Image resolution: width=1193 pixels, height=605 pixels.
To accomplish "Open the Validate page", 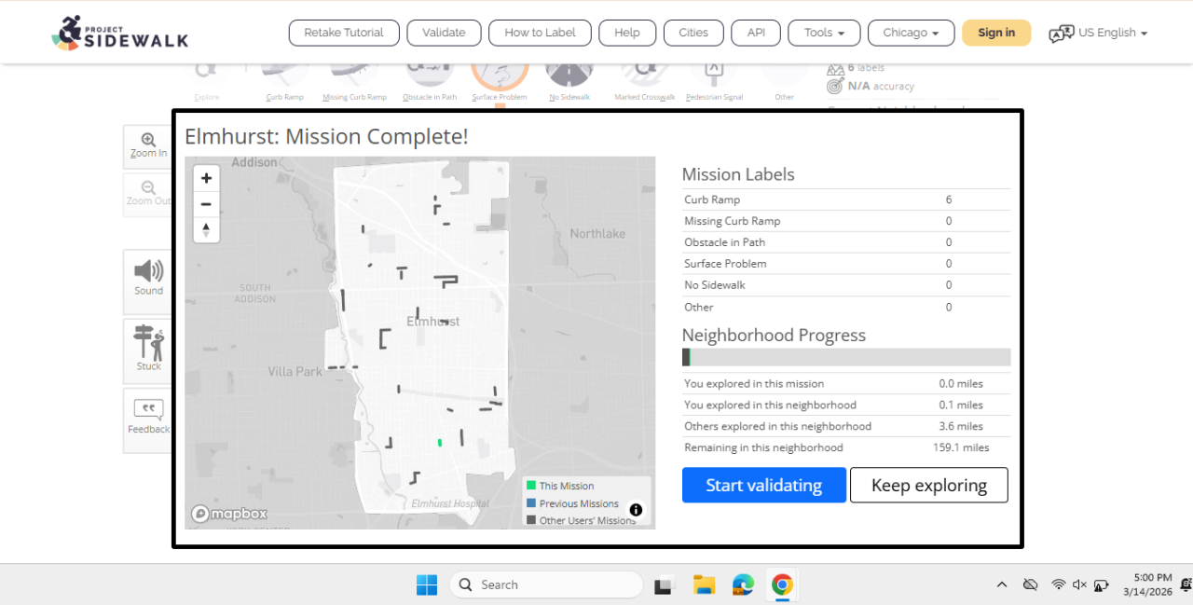I will 444,33.
